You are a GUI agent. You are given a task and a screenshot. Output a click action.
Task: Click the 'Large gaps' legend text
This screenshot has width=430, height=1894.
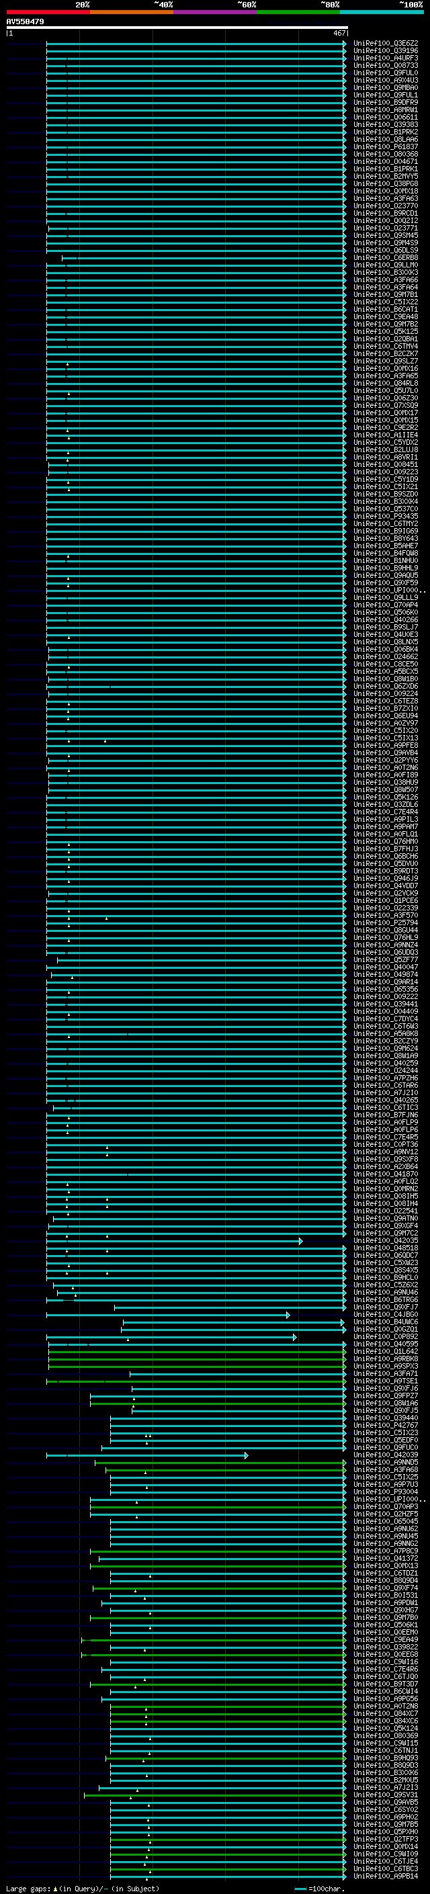(28, 1889)
